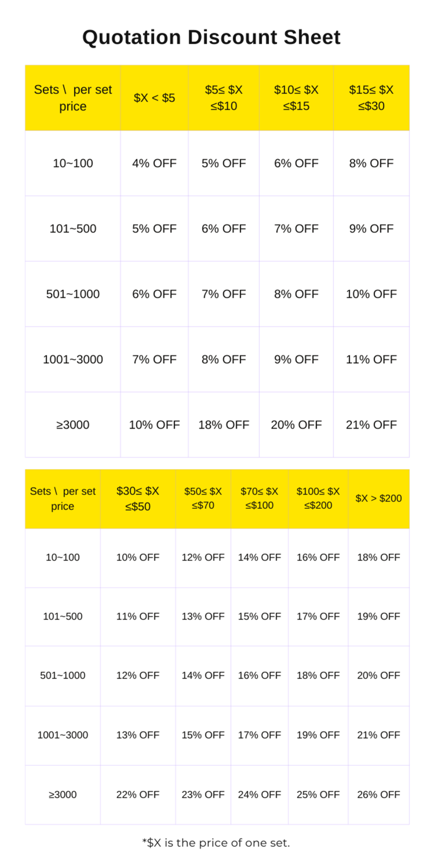Click the 25% OFF cell
Viewport: 434px width, 868px height.
click(318, 795)
